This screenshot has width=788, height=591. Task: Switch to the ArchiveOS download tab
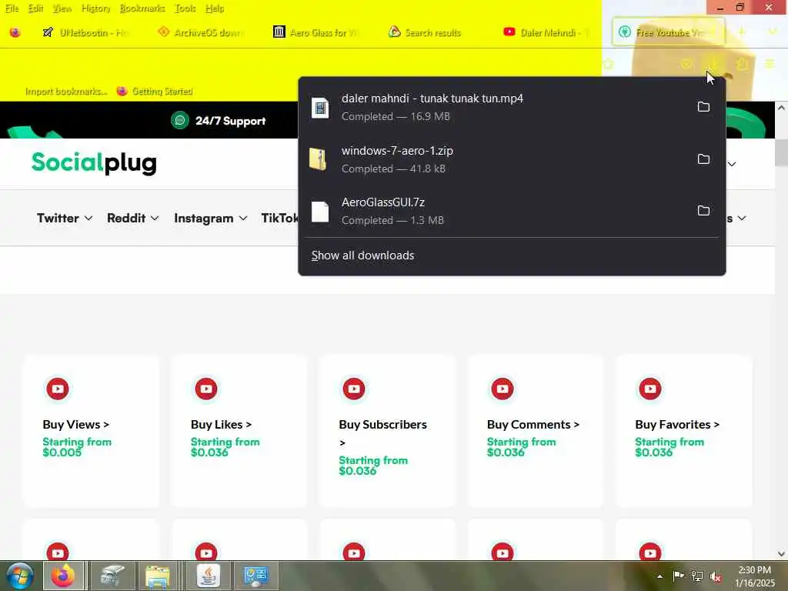201,32
